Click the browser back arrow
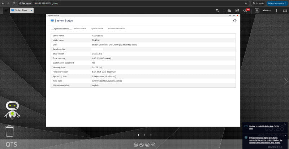 click(x=3, y=3)
